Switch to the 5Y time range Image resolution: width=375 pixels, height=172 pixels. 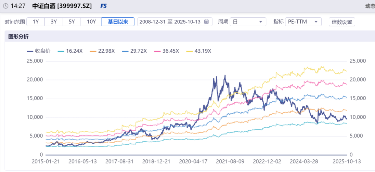[72, 22]
